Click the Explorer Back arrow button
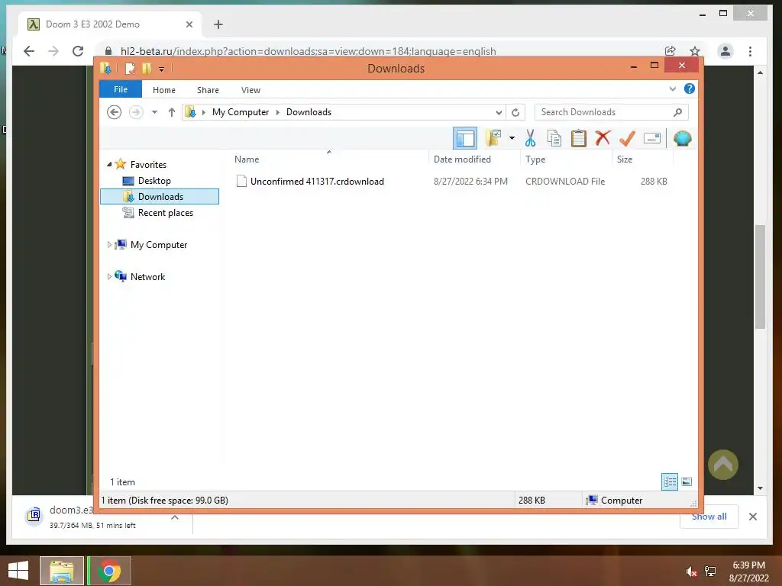Viewport: 782px width, 586px height. point(115,112)
